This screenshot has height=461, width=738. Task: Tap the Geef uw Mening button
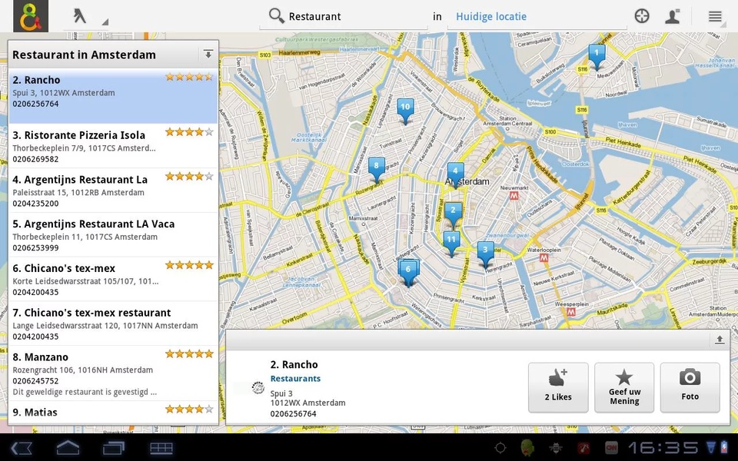click(x=624, y=387)
